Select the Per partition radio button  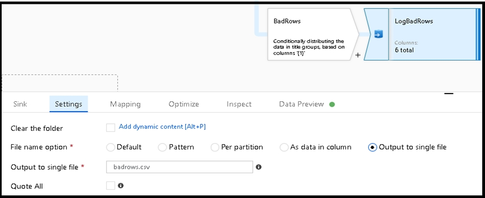pos(214,147)
